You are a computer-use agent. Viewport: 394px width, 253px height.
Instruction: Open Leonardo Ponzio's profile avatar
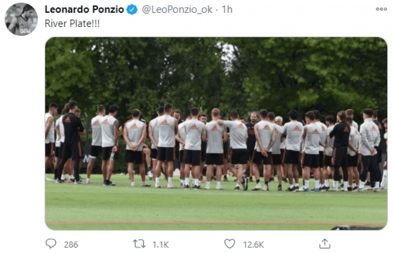tap(21, 19)
